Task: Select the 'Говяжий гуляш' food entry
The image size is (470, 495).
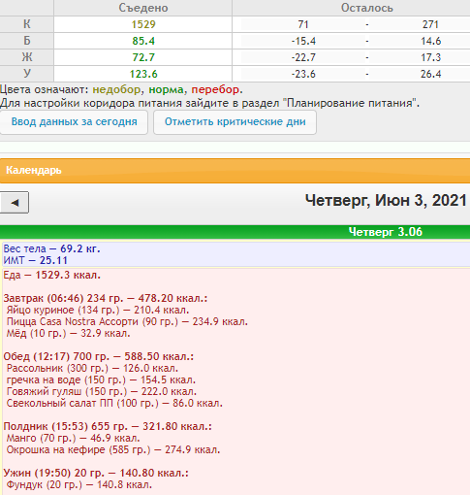Action: coord(102,391)
